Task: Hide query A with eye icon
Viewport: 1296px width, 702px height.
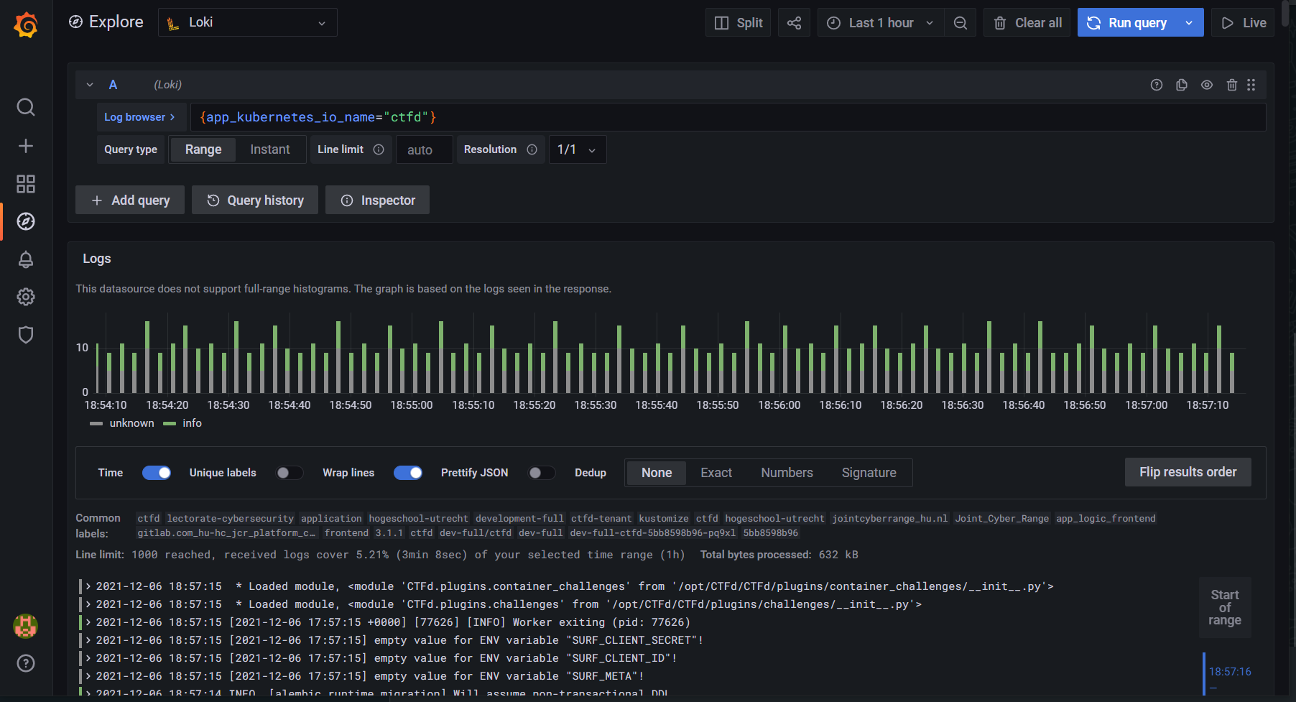Action: [x=1207, y=85]
